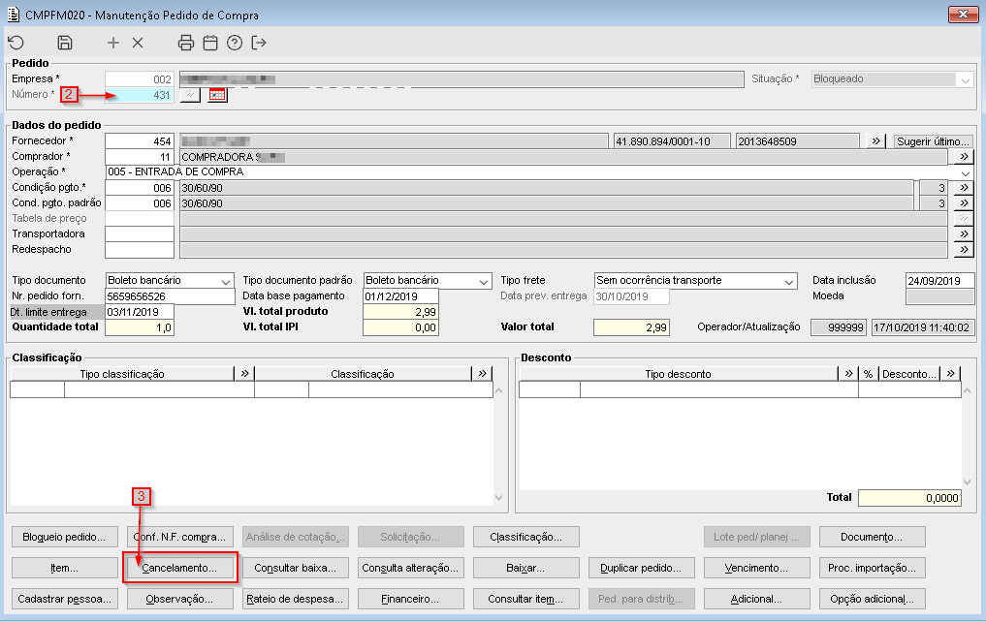Click the X delete-record toolbar icon
Image resolution: width=986 pixels, height=621 pixels.
coord(138,43)
